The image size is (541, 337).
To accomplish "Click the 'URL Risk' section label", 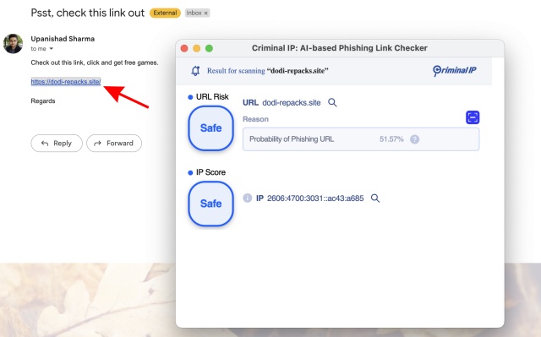I will 212,97.
